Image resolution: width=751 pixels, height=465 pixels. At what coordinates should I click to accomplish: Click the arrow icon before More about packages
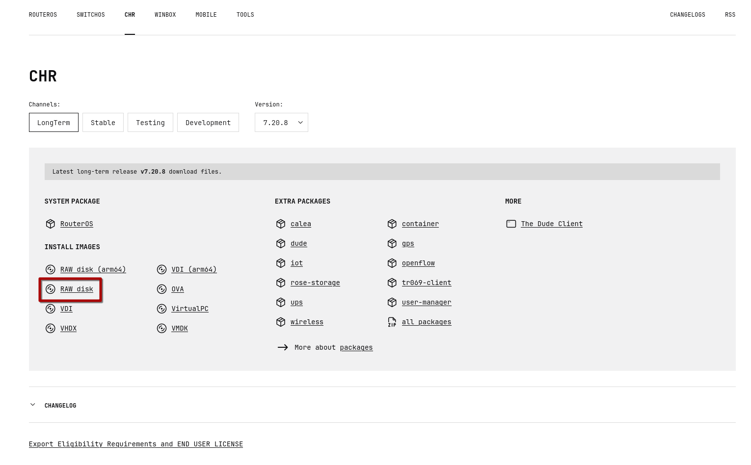283,347
